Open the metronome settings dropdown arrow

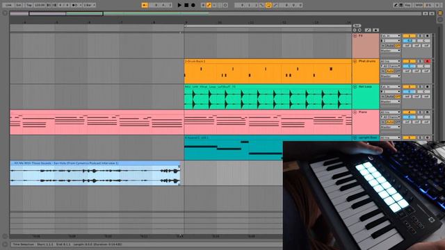click(x=81, y=5)
